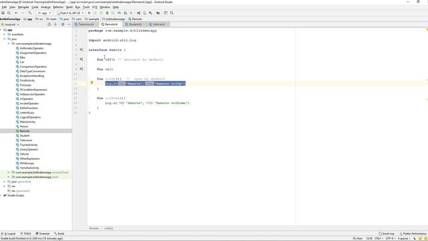Click gutter implementation icon beside interface Remote
This screenshot has width=428, height=241.
point(82,50)
